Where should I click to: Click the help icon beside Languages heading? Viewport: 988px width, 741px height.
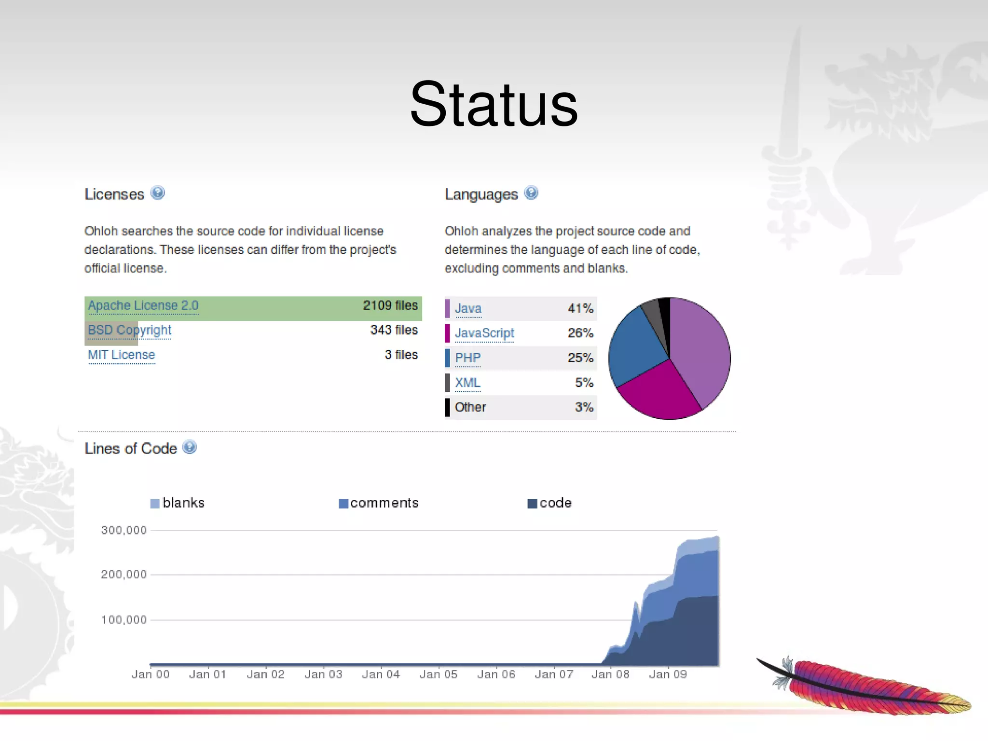pyautogui.click(x=531, y=193)
